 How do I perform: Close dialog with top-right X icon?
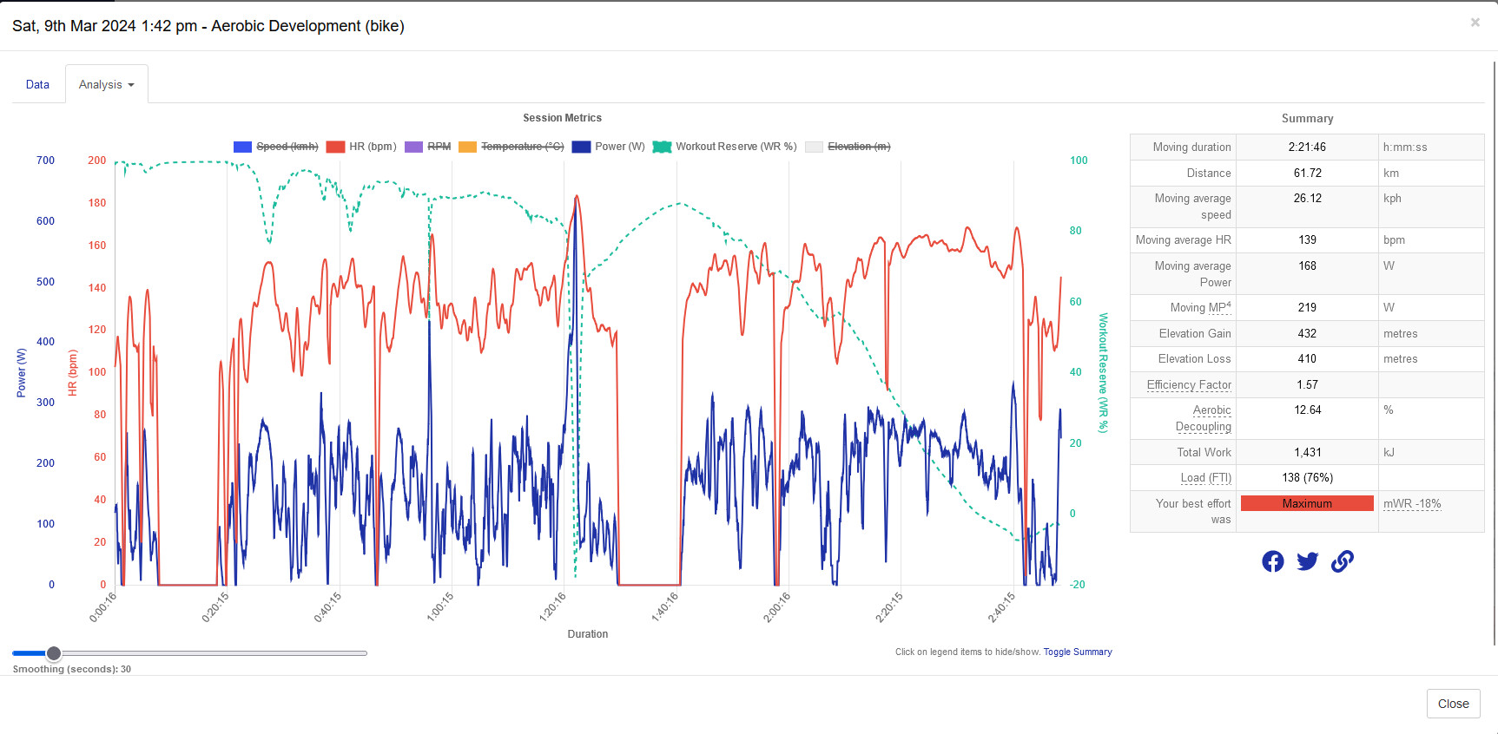tap(1475, 23)
